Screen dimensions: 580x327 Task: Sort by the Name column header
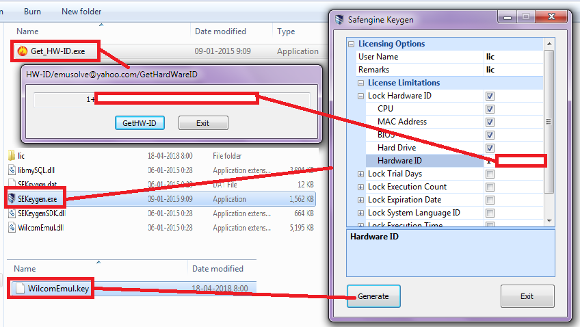coord(27,31)
